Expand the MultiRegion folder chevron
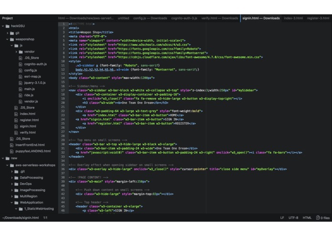 (x=11, y=196)
